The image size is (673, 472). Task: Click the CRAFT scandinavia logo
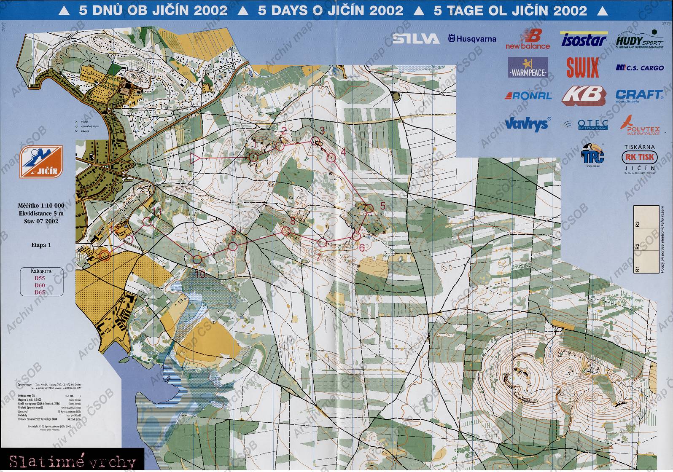[x=639, y=96]
